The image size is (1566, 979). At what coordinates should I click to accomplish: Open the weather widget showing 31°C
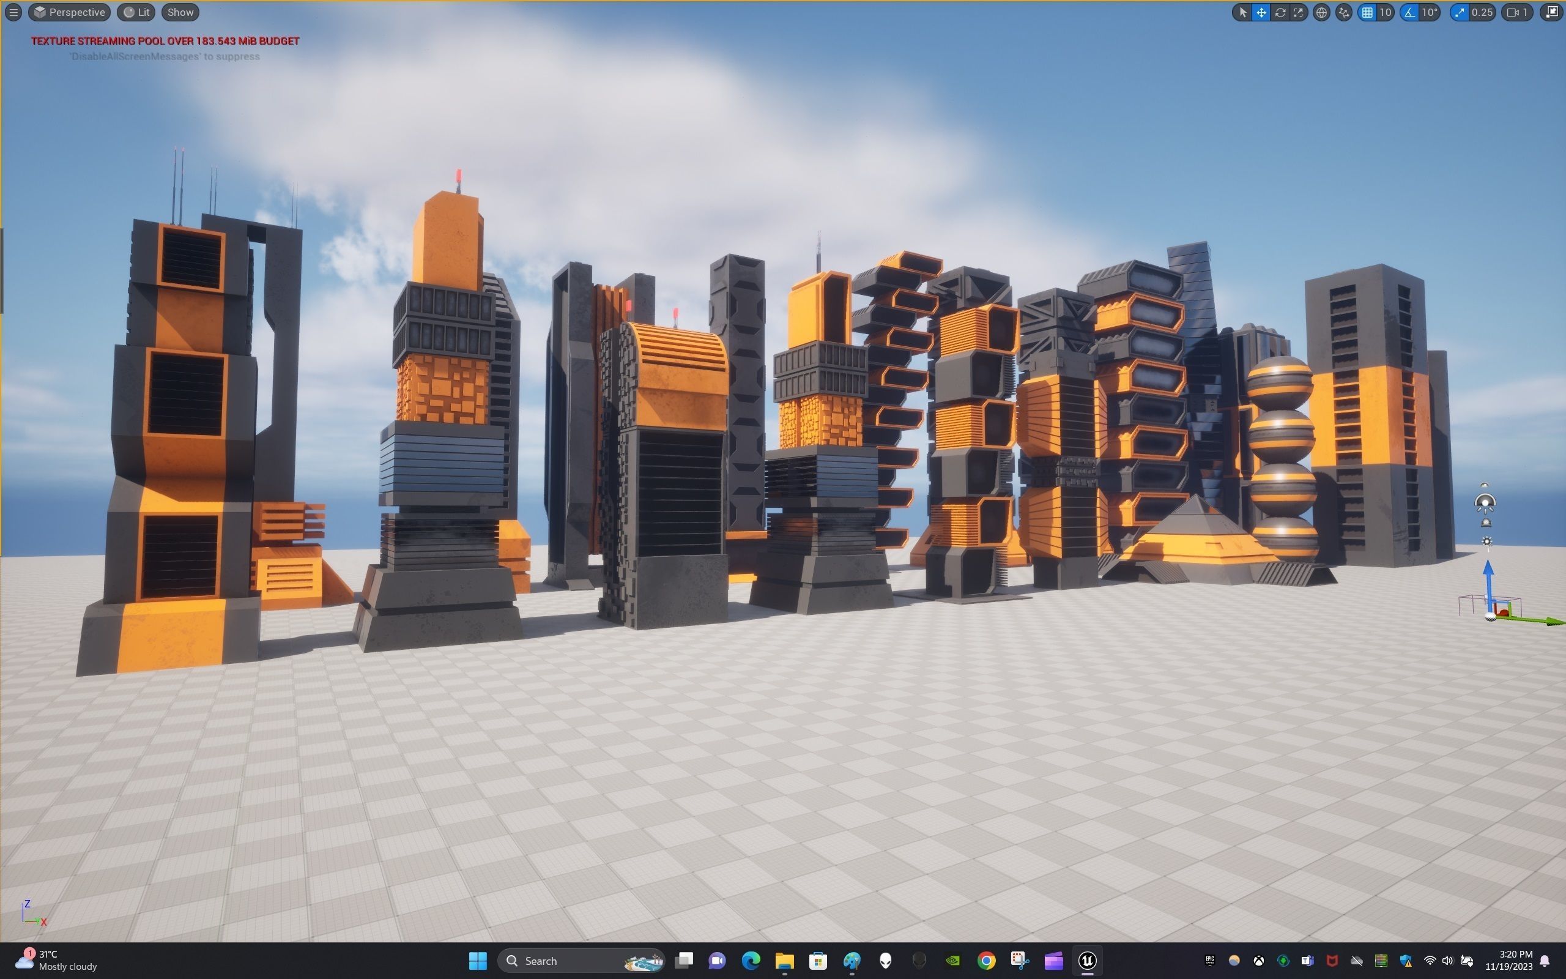(56, 960)
